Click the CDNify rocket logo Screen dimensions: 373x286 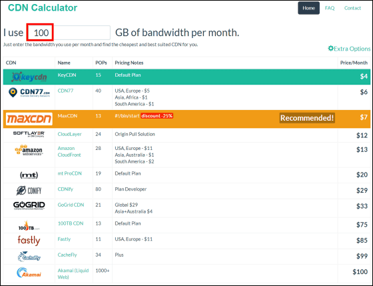point(29,191)
